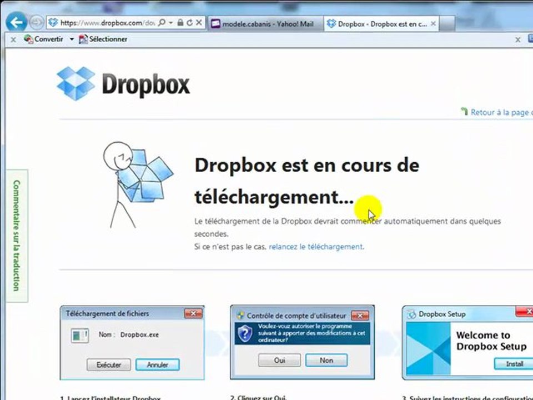Expand the Convertir dropdown arrow
This screenshot has width=533, height=400.
pyautogui.click(x=72, y=39)
